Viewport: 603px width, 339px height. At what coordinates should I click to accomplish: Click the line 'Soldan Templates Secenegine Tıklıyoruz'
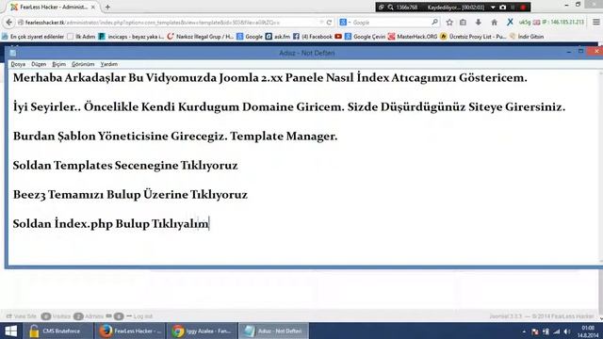125,166
